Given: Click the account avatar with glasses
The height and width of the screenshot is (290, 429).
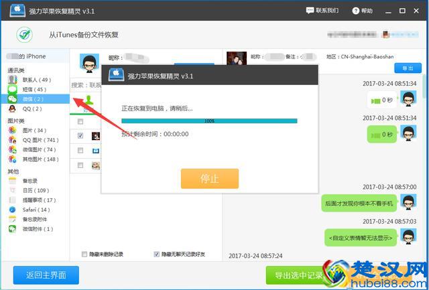Looking at the screenshot, I should 89,63.
